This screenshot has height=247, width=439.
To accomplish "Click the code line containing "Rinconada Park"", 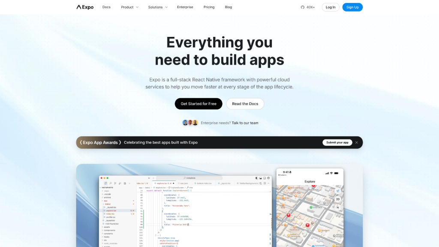I will coord(177,206).
